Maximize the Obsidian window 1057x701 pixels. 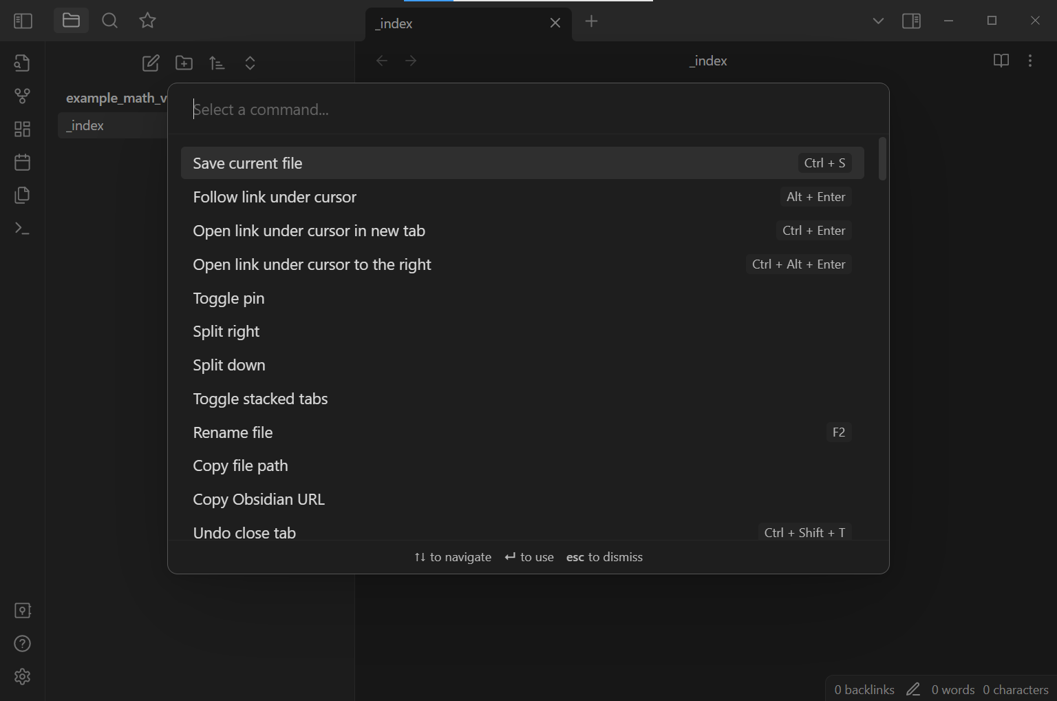tap(992, 21)
